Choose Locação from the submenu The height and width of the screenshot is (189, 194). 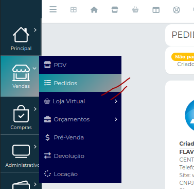coord(80,174)
